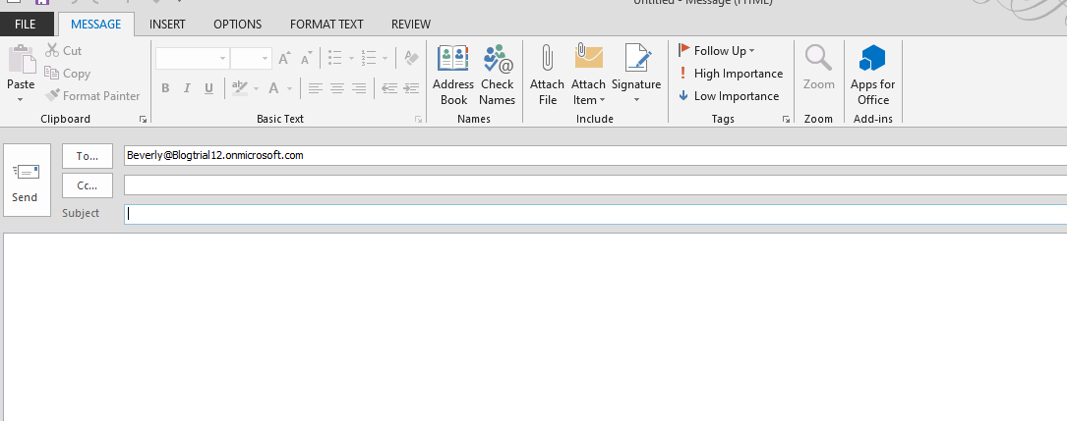Align text right
Screen dimensions: 1067x421
coord(359,88)
